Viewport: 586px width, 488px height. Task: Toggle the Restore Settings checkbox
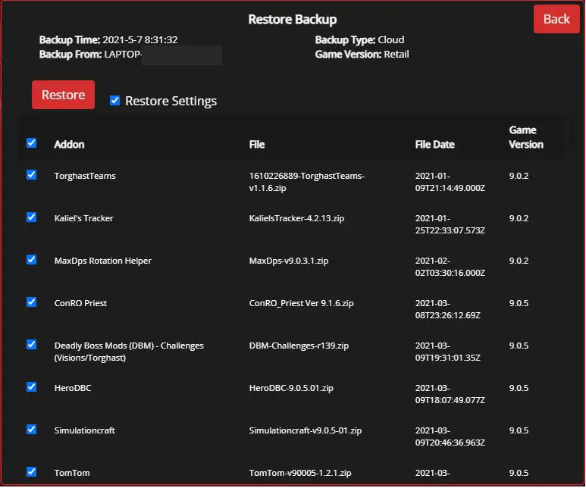coord(114,101)
